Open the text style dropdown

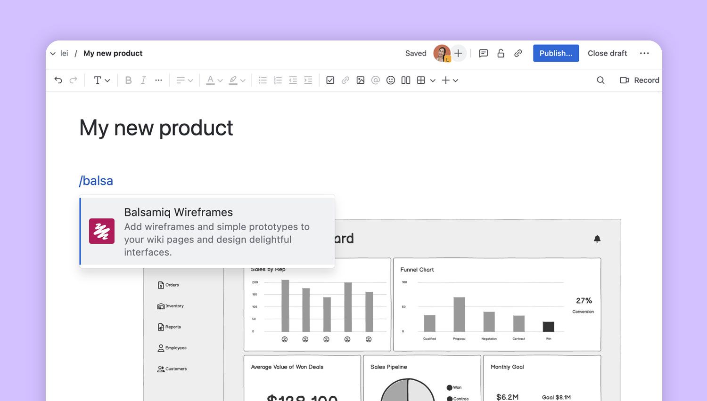pos(101,80)
